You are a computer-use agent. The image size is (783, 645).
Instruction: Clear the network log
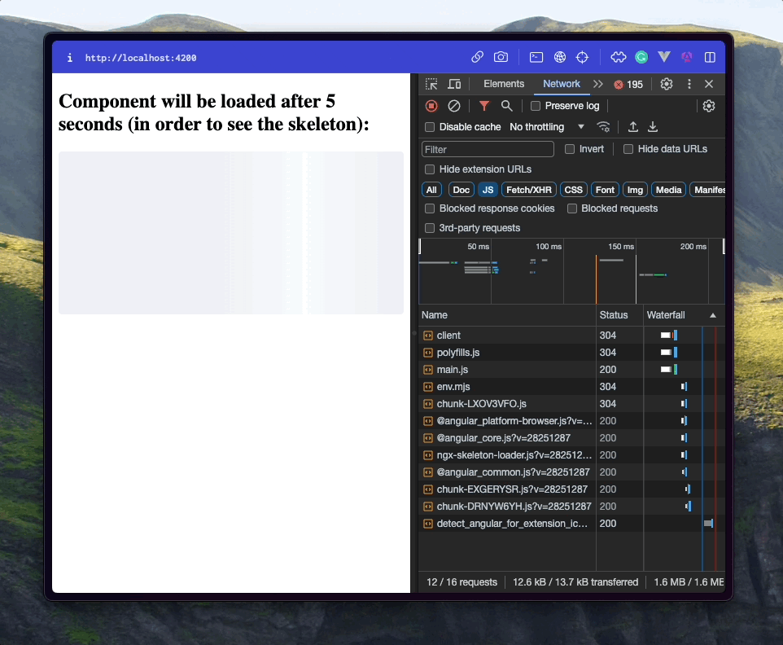click(x=454, y=106)
